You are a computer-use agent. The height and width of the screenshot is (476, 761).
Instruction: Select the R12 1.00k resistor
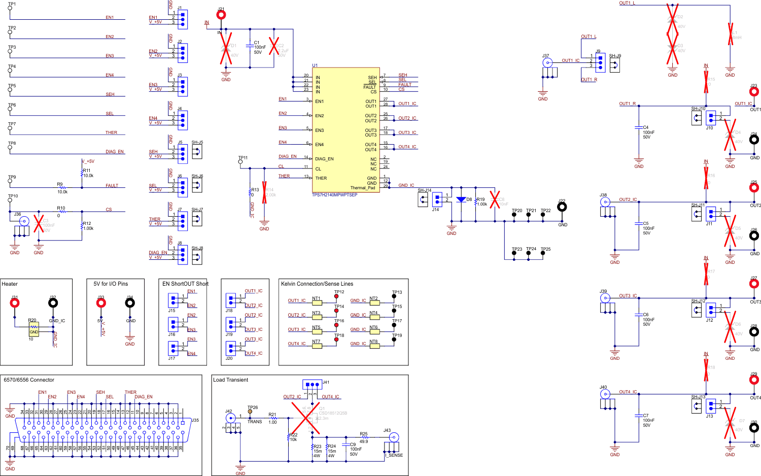[x=81, y=226]
